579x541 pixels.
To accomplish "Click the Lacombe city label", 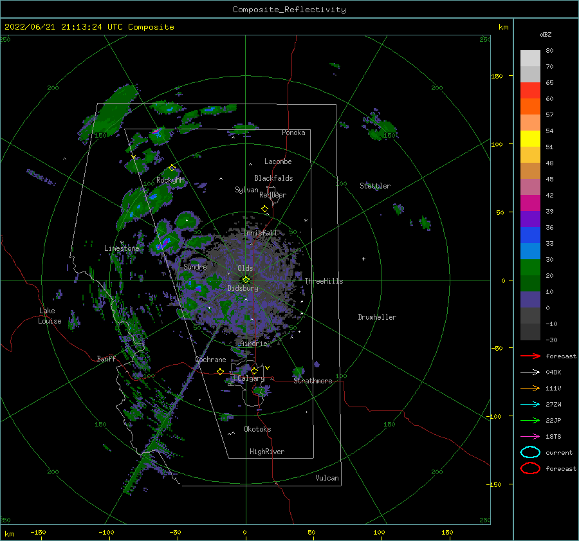I will pyautogui.click(x=278, y=161).
